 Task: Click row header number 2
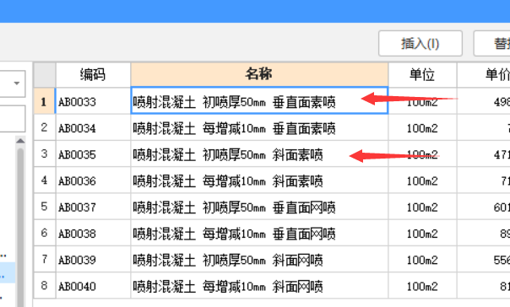[44, 127]
